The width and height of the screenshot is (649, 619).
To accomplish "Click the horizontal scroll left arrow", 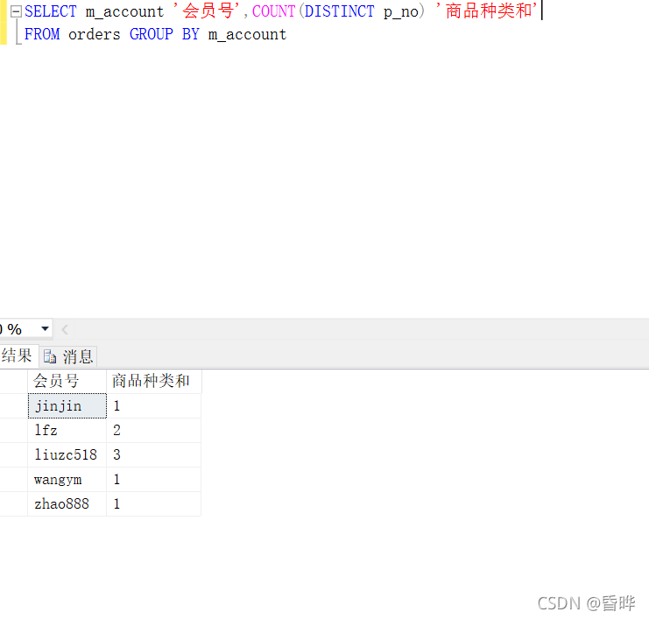I will point(65,329).
